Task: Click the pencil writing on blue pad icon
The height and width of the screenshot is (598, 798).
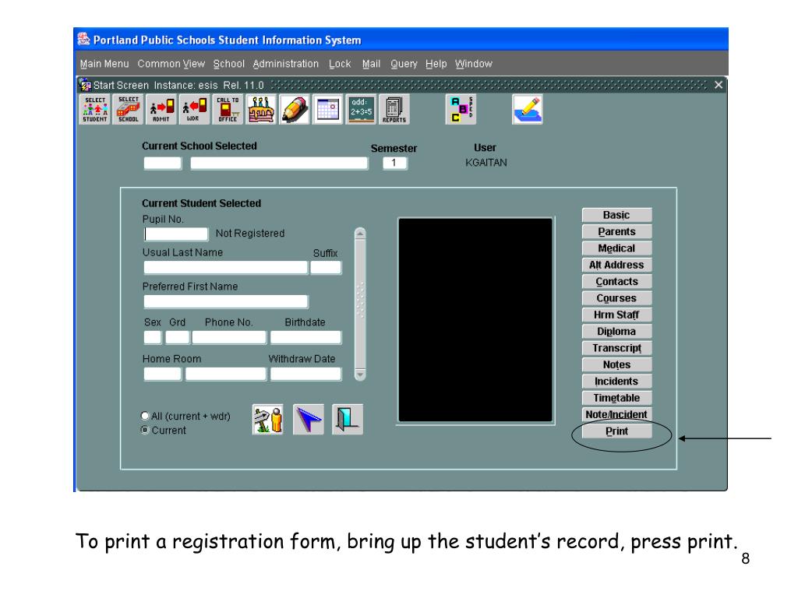Action: click(528, 109)
